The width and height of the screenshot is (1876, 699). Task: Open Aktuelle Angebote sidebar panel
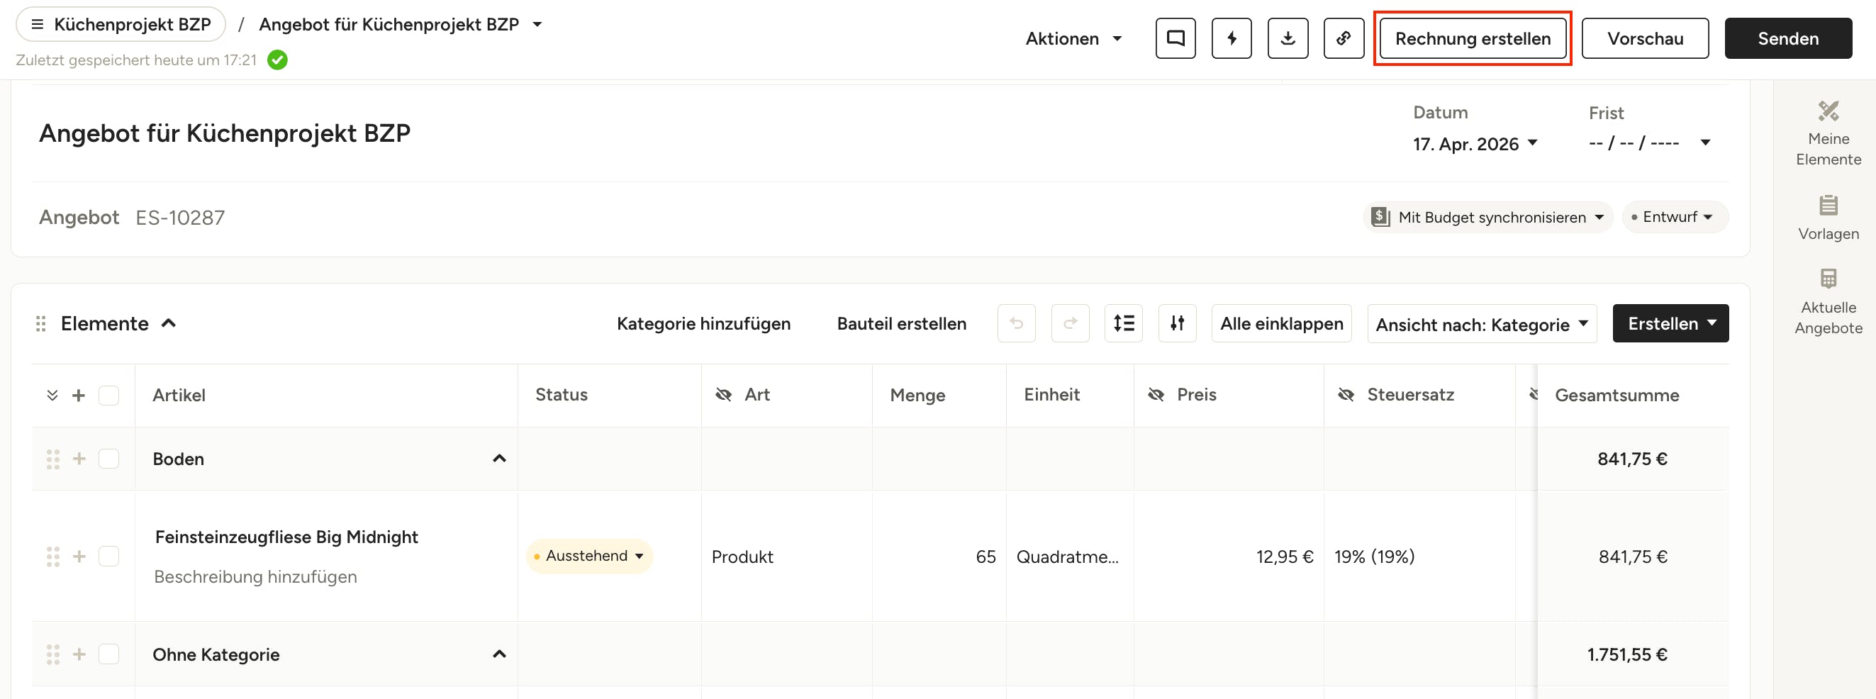coord(1828,301)
